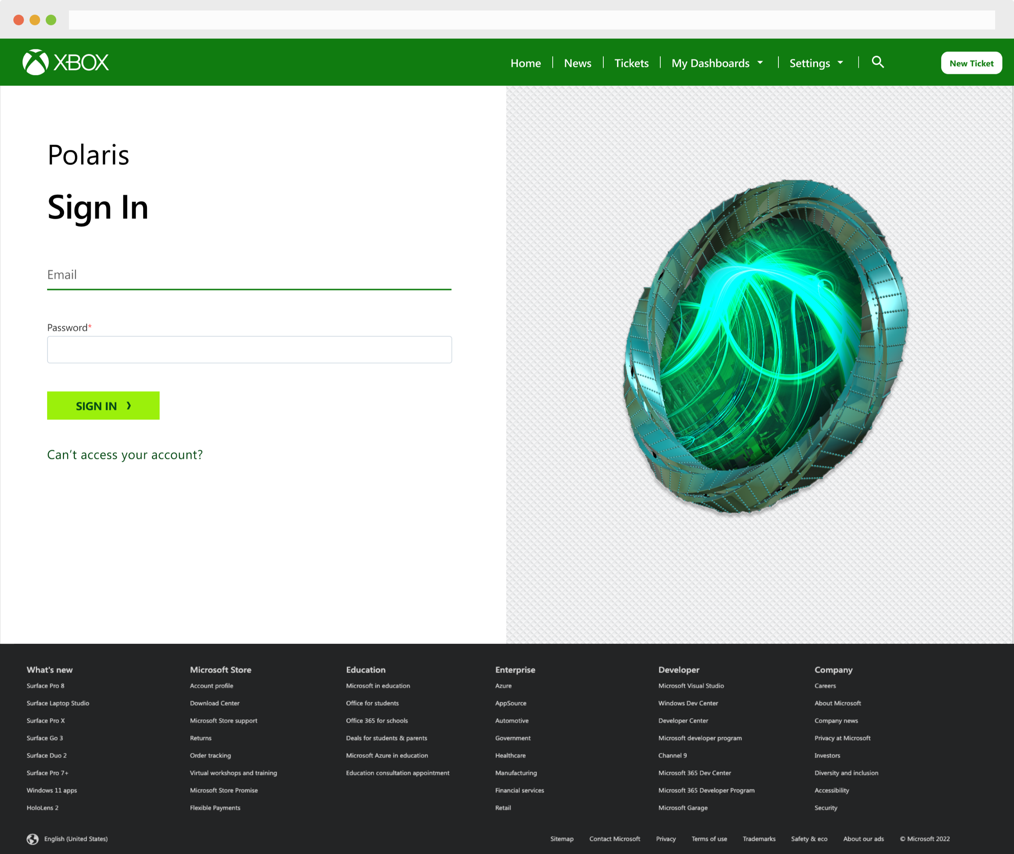Viewport: 1014px width, 854px height.
Task: Open About our ads link
Action: click(863, 839)
